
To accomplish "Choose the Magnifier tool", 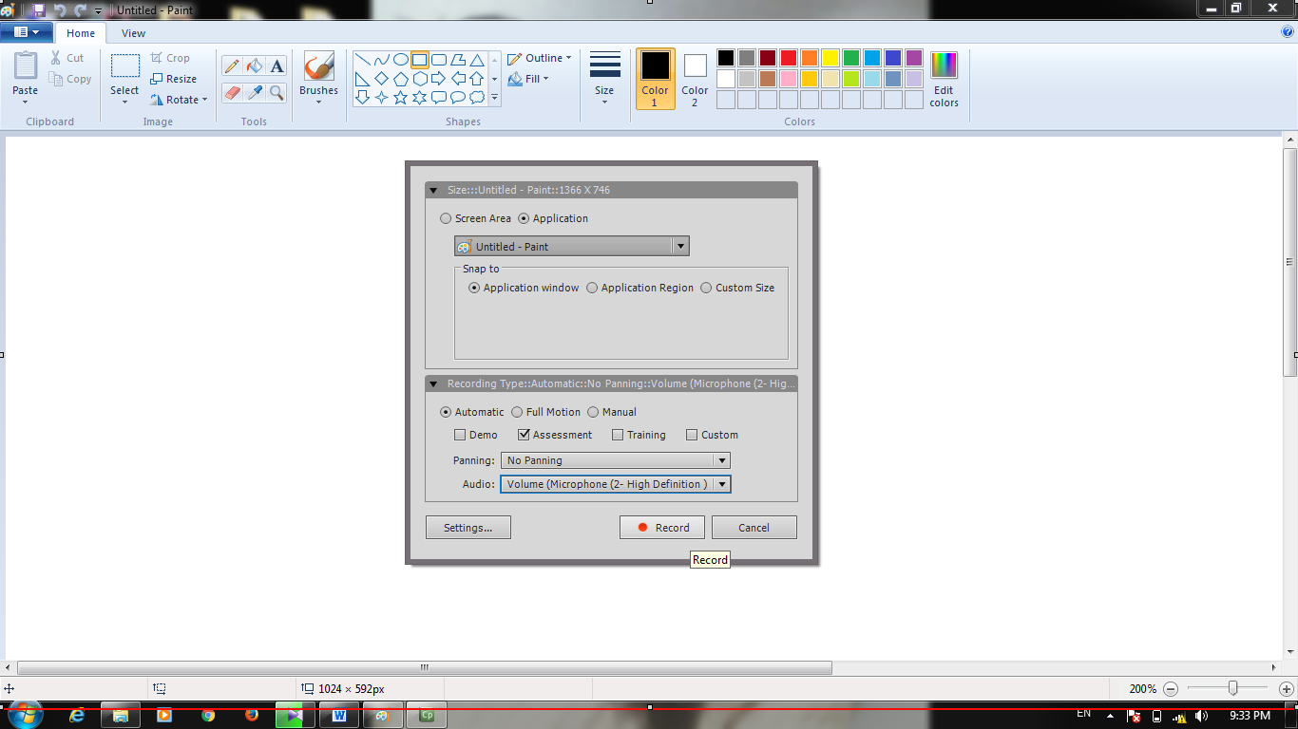I will (x=277, y=92).
